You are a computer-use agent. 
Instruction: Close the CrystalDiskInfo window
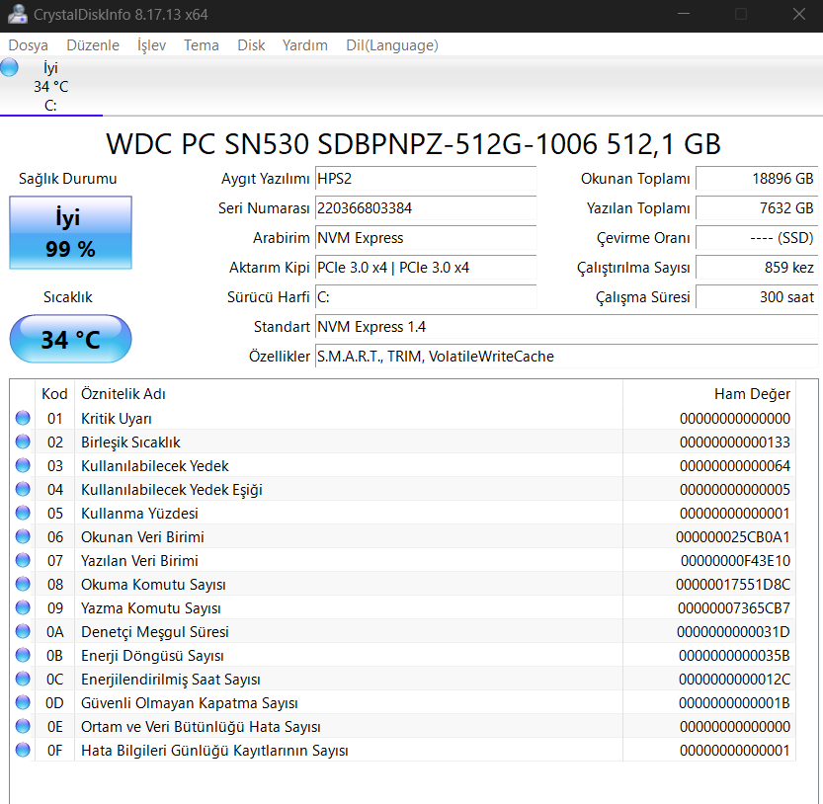pos(799,14)
